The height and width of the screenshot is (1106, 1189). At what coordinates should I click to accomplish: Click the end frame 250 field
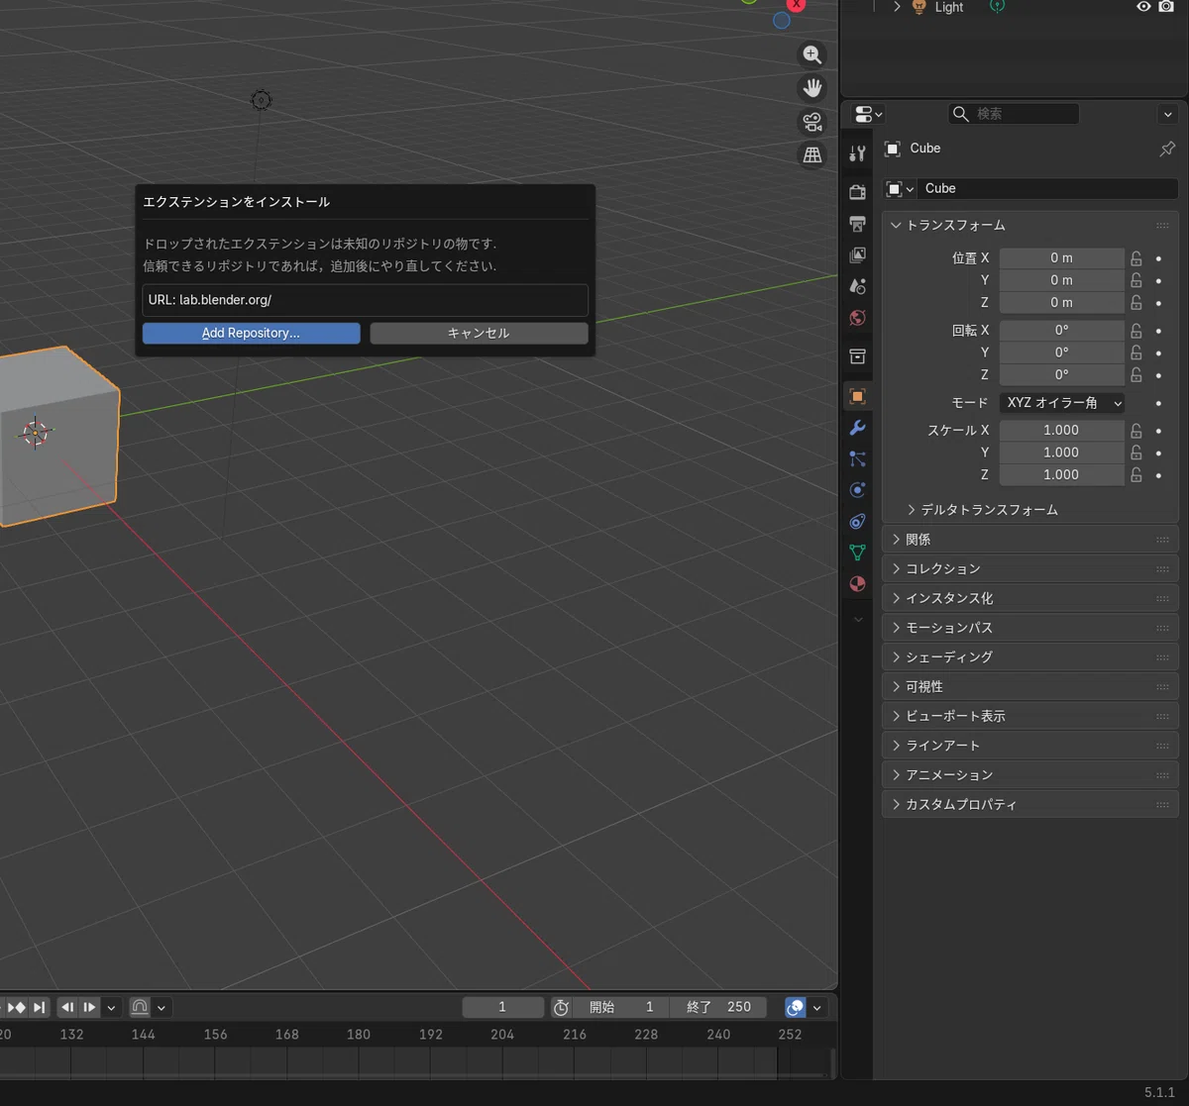click(718, 1007)
